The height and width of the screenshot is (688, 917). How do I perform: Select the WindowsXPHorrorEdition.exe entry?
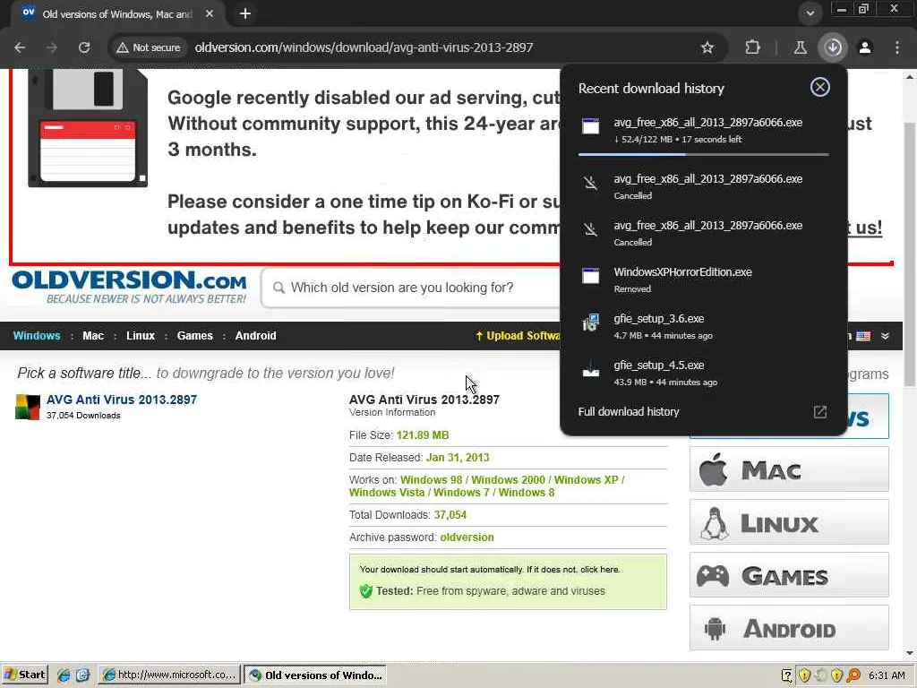click(704, 279)
